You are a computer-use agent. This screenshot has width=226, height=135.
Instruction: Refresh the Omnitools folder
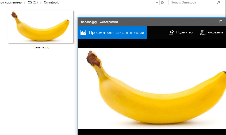(162, 2)
